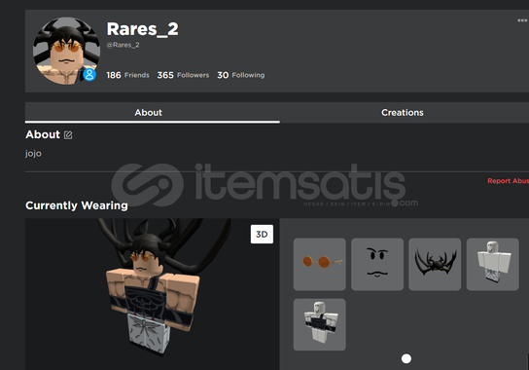This screenshot has height=370, width=529.
Task: View the 186 Friends list
Action: 127,75
